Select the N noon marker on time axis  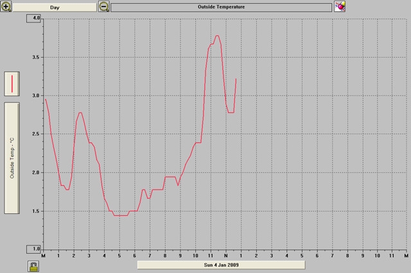(x=225, y=256)
